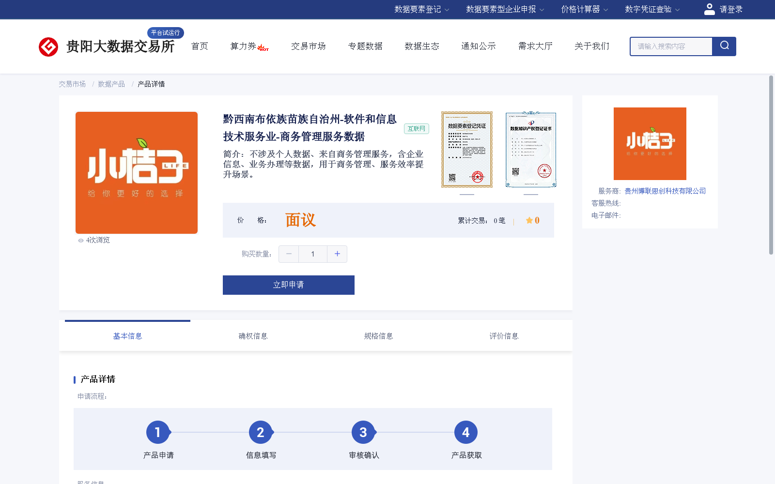775x484 pixels.
Task: Increase quantity with the plus button
Action: coord(337,254)
